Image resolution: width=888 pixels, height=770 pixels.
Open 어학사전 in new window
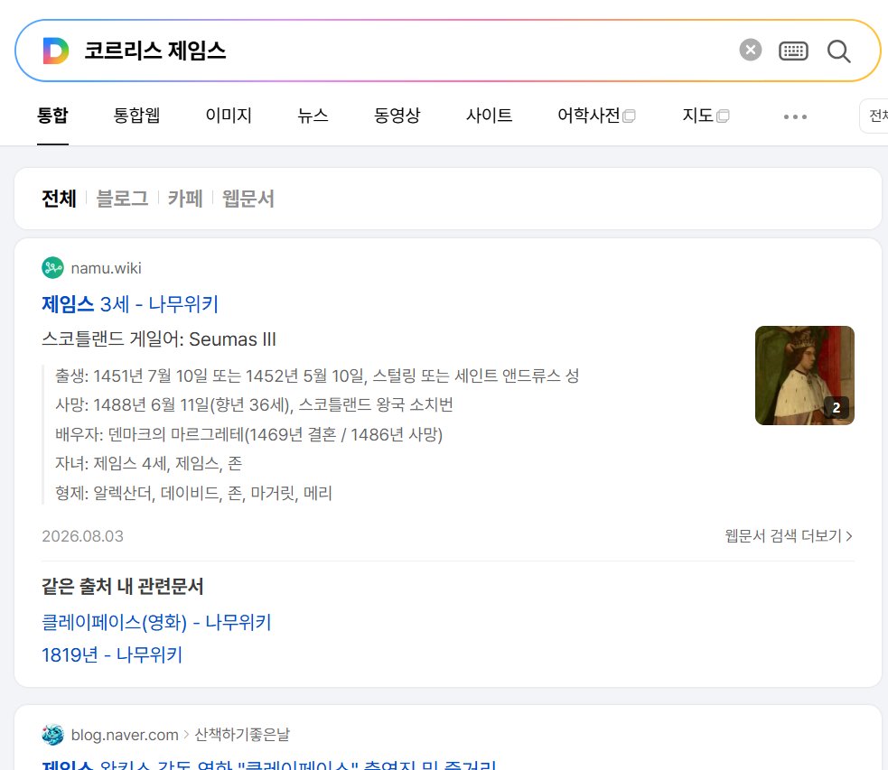click(596, 116)
